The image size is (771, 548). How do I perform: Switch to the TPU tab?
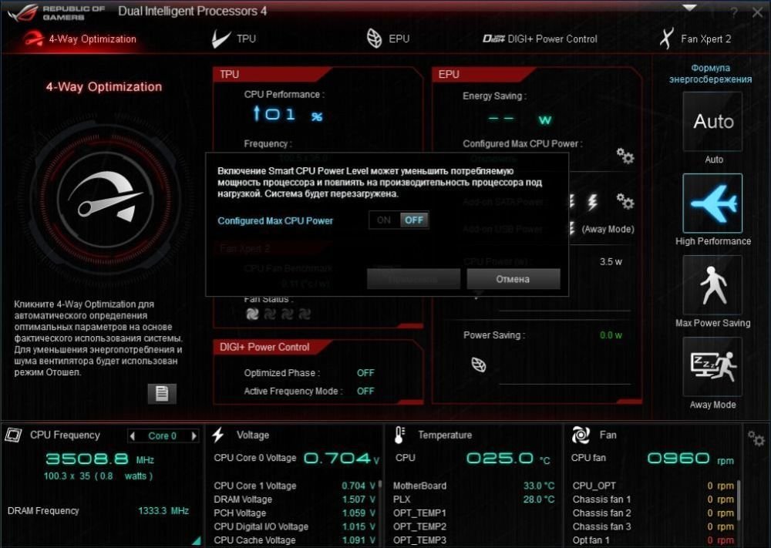coord(234,39)
